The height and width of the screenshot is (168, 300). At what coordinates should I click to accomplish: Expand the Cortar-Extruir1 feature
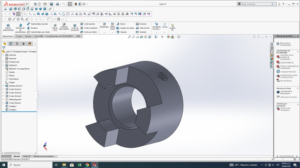(x=3, y=90)
